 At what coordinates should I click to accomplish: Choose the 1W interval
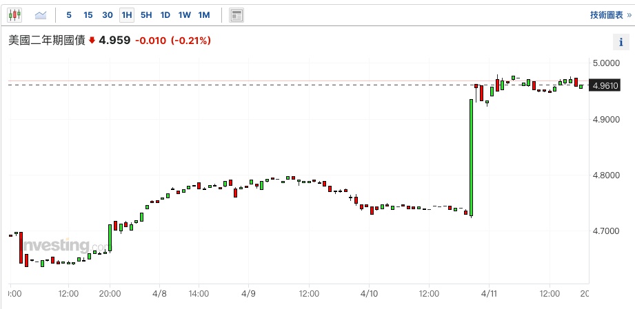pos(184,14)
